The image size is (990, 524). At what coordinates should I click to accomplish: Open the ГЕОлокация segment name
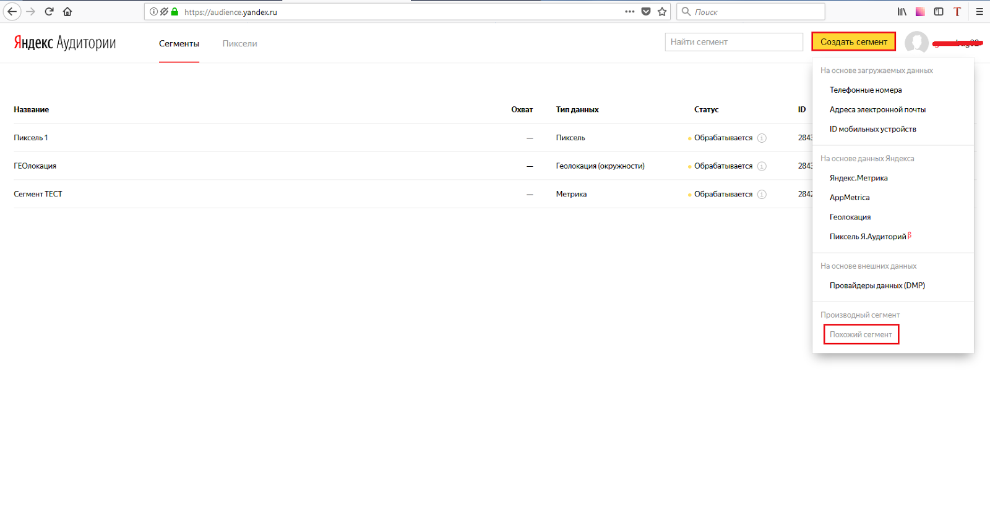(x=35, y=166)
